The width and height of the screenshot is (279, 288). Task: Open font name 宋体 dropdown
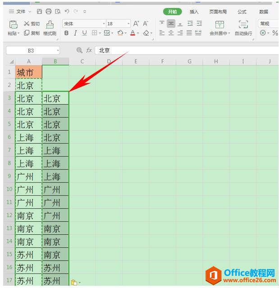click(x=104, y=23)
